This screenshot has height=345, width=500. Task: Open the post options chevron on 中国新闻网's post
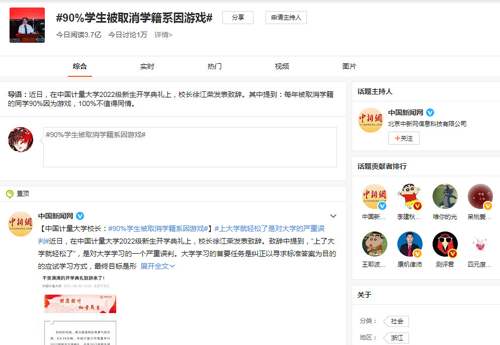[x=333, y=215]
